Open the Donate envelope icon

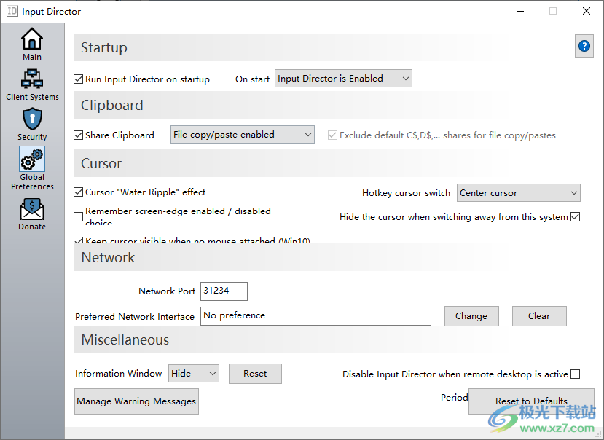tap(32, 209)
